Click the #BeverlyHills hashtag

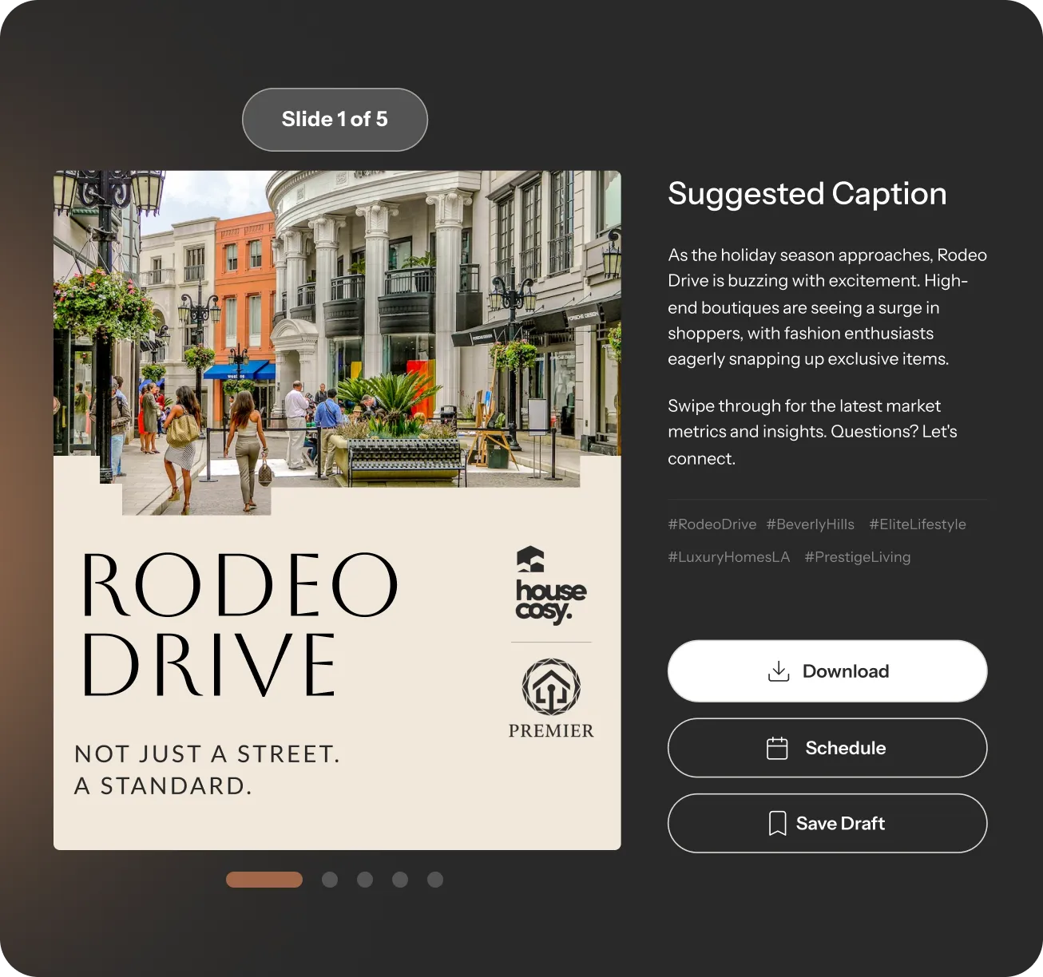[x=811, y=524]
